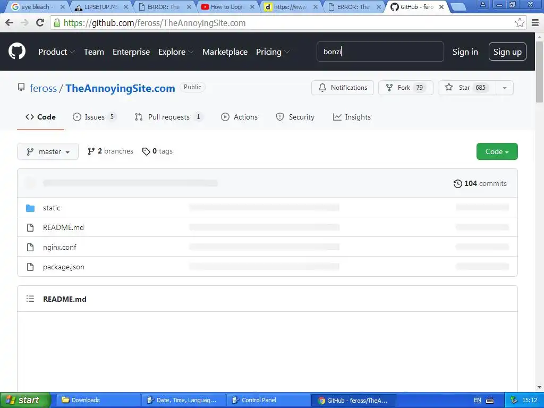
Task: Expand the Explore menu
Action: [x=175, y=52]
